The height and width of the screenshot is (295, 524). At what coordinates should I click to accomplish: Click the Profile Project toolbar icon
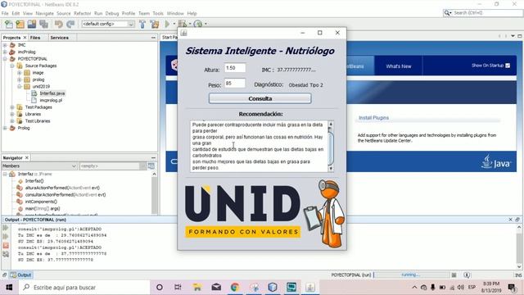pos(198,24)
